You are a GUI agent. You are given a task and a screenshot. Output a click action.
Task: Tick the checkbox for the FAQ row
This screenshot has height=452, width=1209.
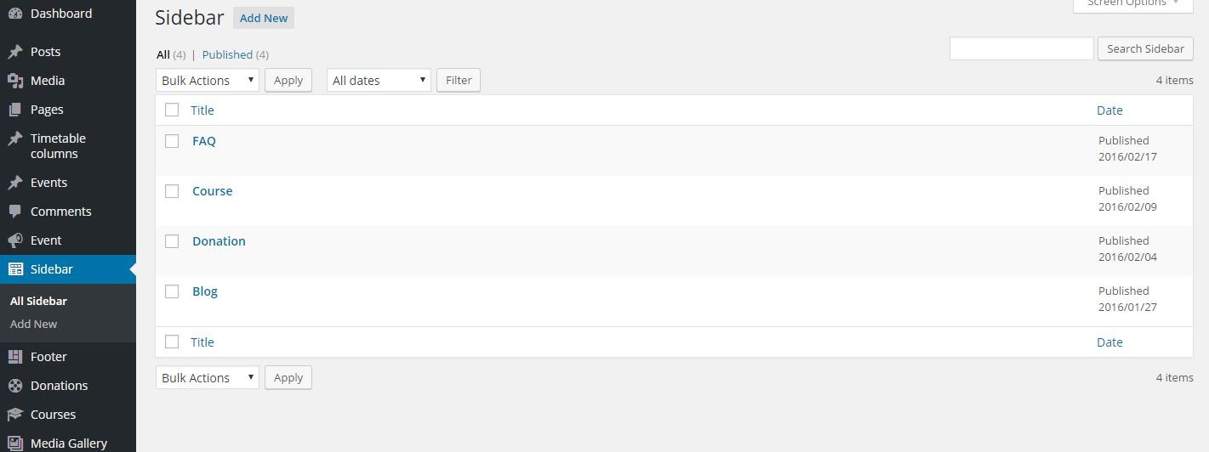point(172,141)
